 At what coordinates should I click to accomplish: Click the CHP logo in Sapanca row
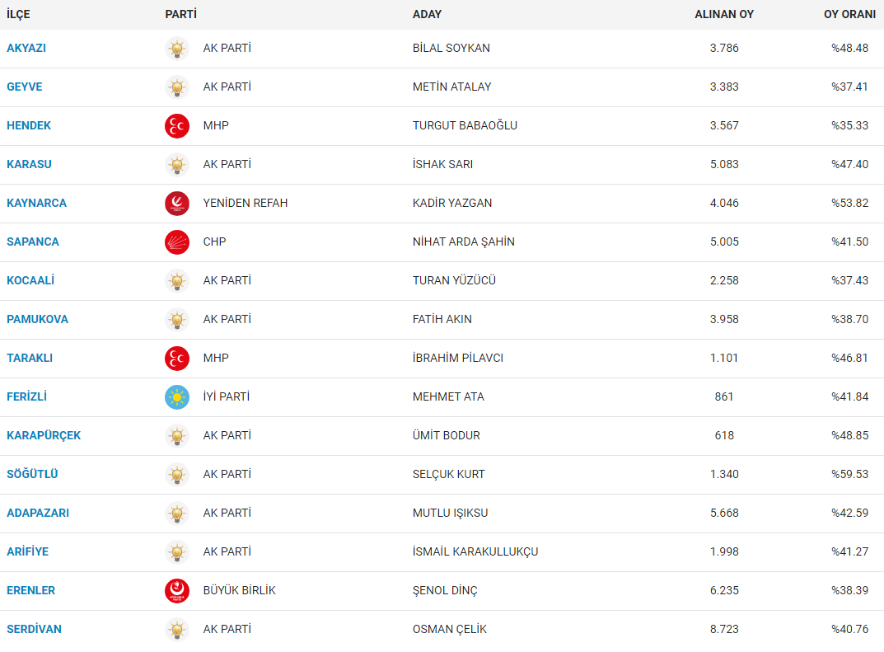pos(177,242)
